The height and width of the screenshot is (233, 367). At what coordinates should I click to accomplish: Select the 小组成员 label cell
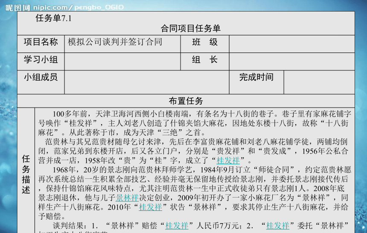[x=41, y=82]
